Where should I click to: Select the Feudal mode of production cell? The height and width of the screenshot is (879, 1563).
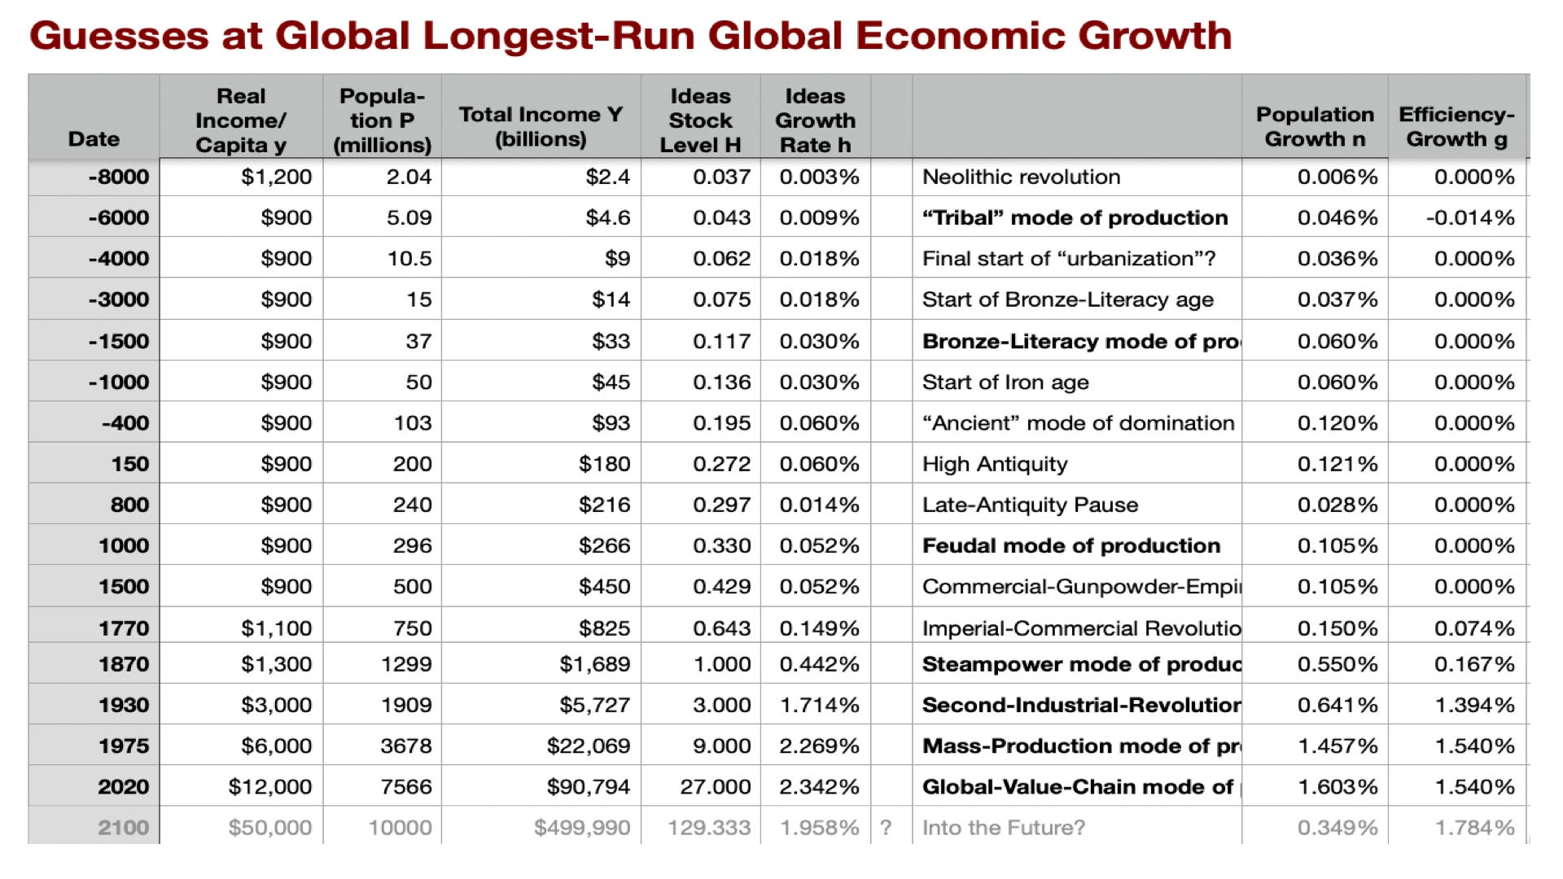tap(1070, 545)
